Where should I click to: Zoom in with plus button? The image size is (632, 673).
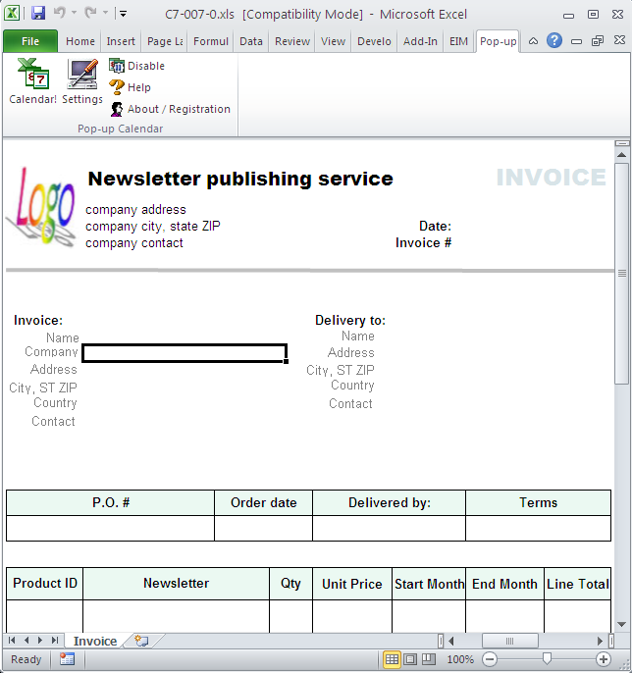click(x=604, y=659)
